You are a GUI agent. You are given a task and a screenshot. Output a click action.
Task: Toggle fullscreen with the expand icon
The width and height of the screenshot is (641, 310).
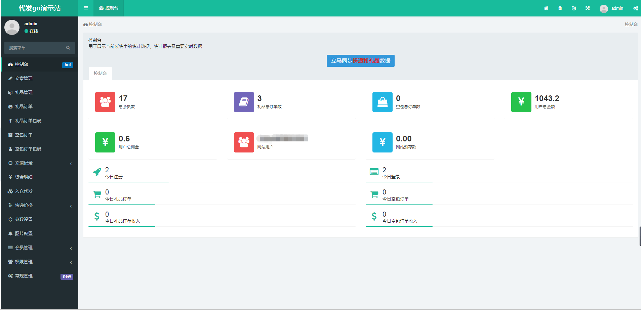point(588,8)
